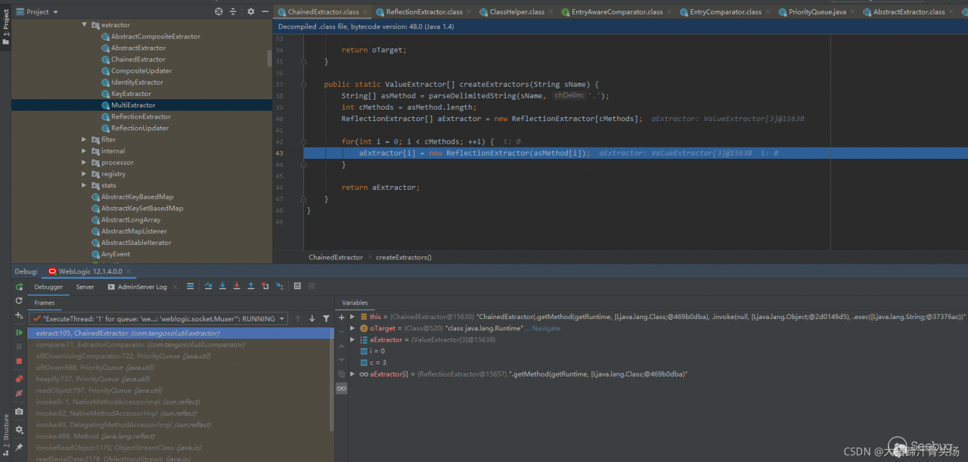Toggle Mute Breakpoints in debug sidebar

pyautogui.click(x=19, y=393)
